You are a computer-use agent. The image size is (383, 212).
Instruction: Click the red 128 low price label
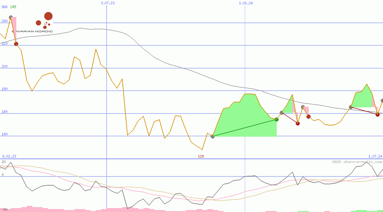click(201, 157)
